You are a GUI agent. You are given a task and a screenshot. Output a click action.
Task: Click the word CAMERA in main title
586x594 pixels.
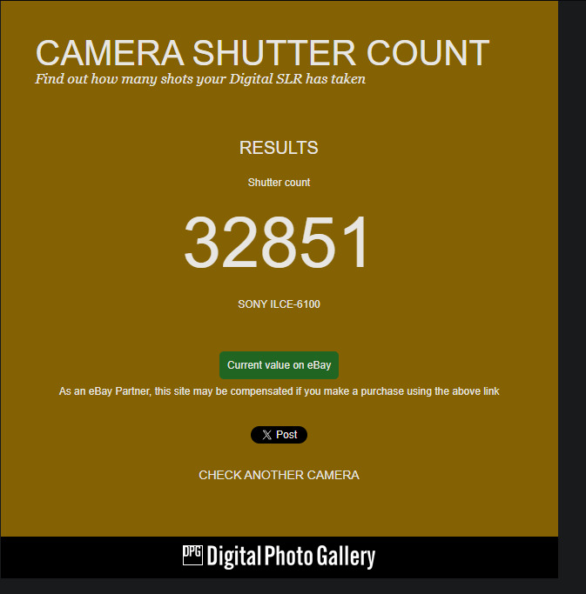pos(110,53)
